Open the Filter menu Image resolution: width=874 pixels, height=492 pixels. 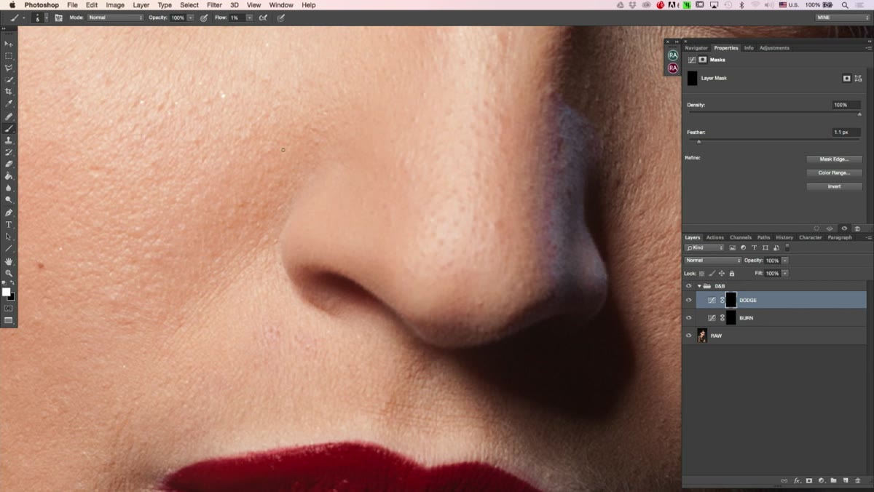coord(214,5)
